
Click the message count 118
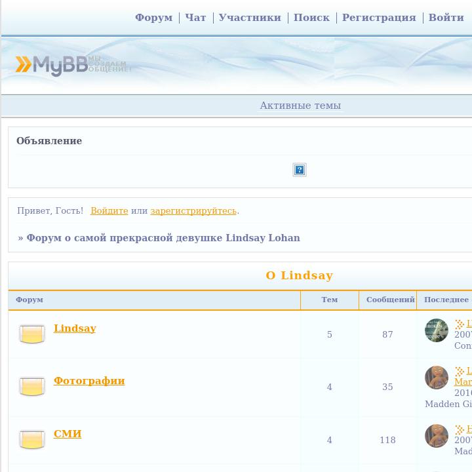pyautogui.click(x=387, y=440)
